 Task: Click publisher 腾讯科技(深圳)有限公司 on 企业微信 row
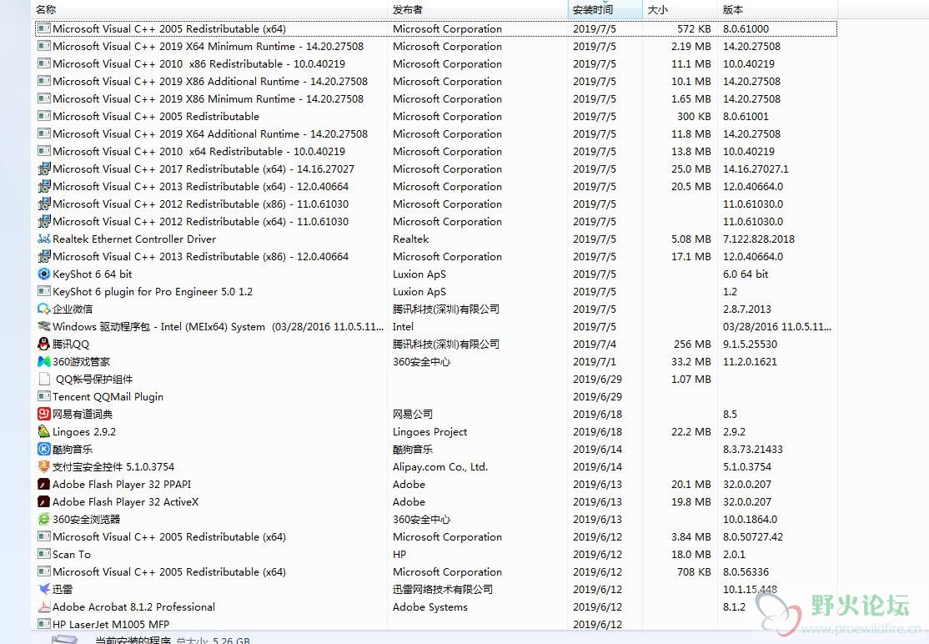[x=446, y=309]
